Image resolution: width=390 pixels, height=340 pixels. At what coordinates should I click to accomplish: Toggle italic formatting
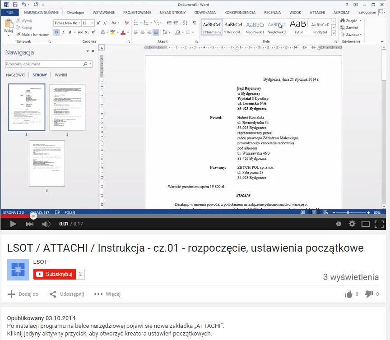point(63,32)
